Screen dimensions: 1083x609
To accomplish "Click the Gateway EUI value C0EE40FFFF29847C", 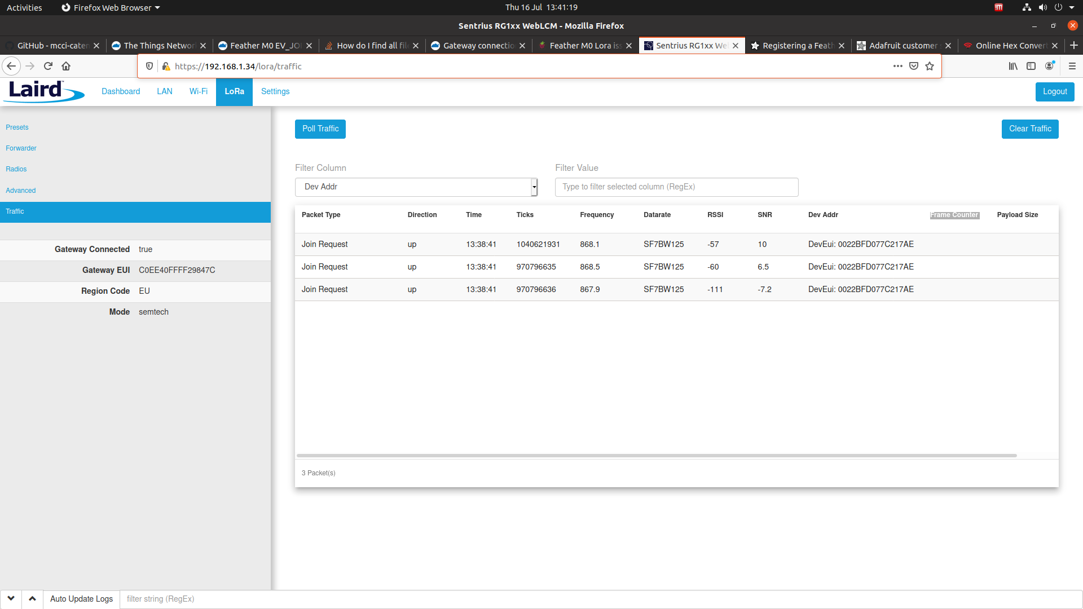I will tap(177, 270).
